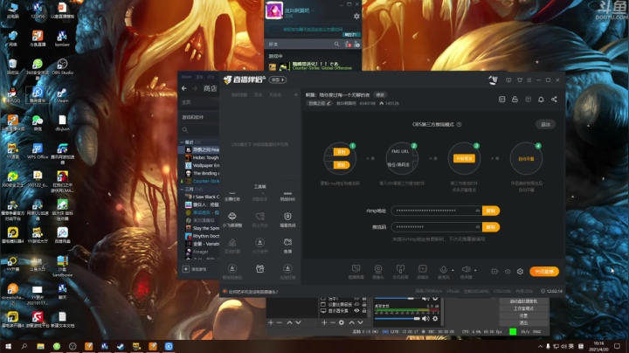Expand the microphone options arrow
629x353 pixels.
[x=453, y=270]
